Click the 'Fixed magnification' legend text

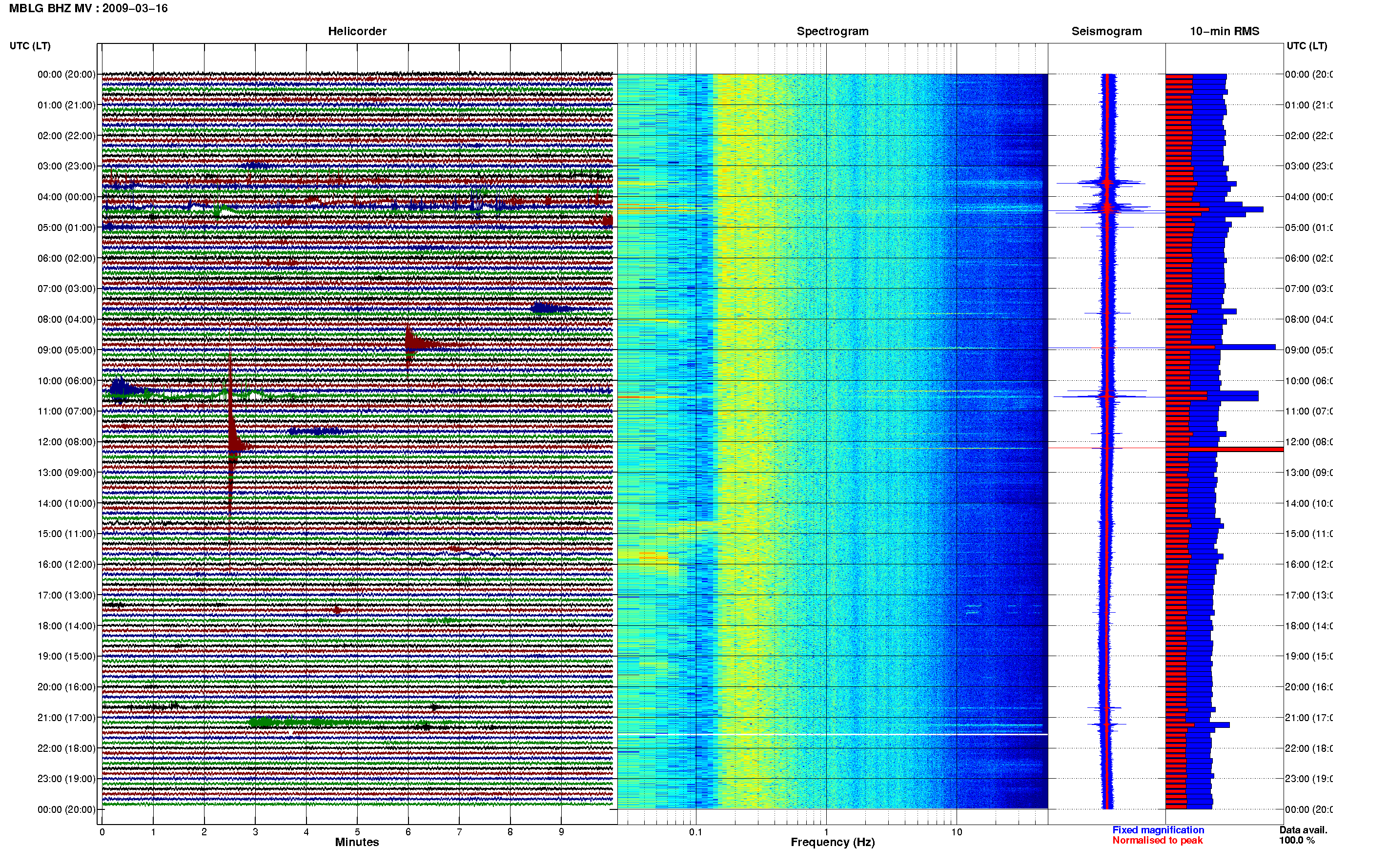(1158, 830)
